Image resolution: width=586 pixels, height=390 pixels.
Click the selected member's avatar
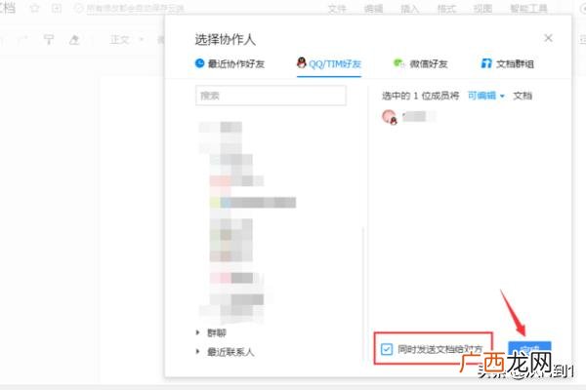pyautogui.click(x=390, y=117)
